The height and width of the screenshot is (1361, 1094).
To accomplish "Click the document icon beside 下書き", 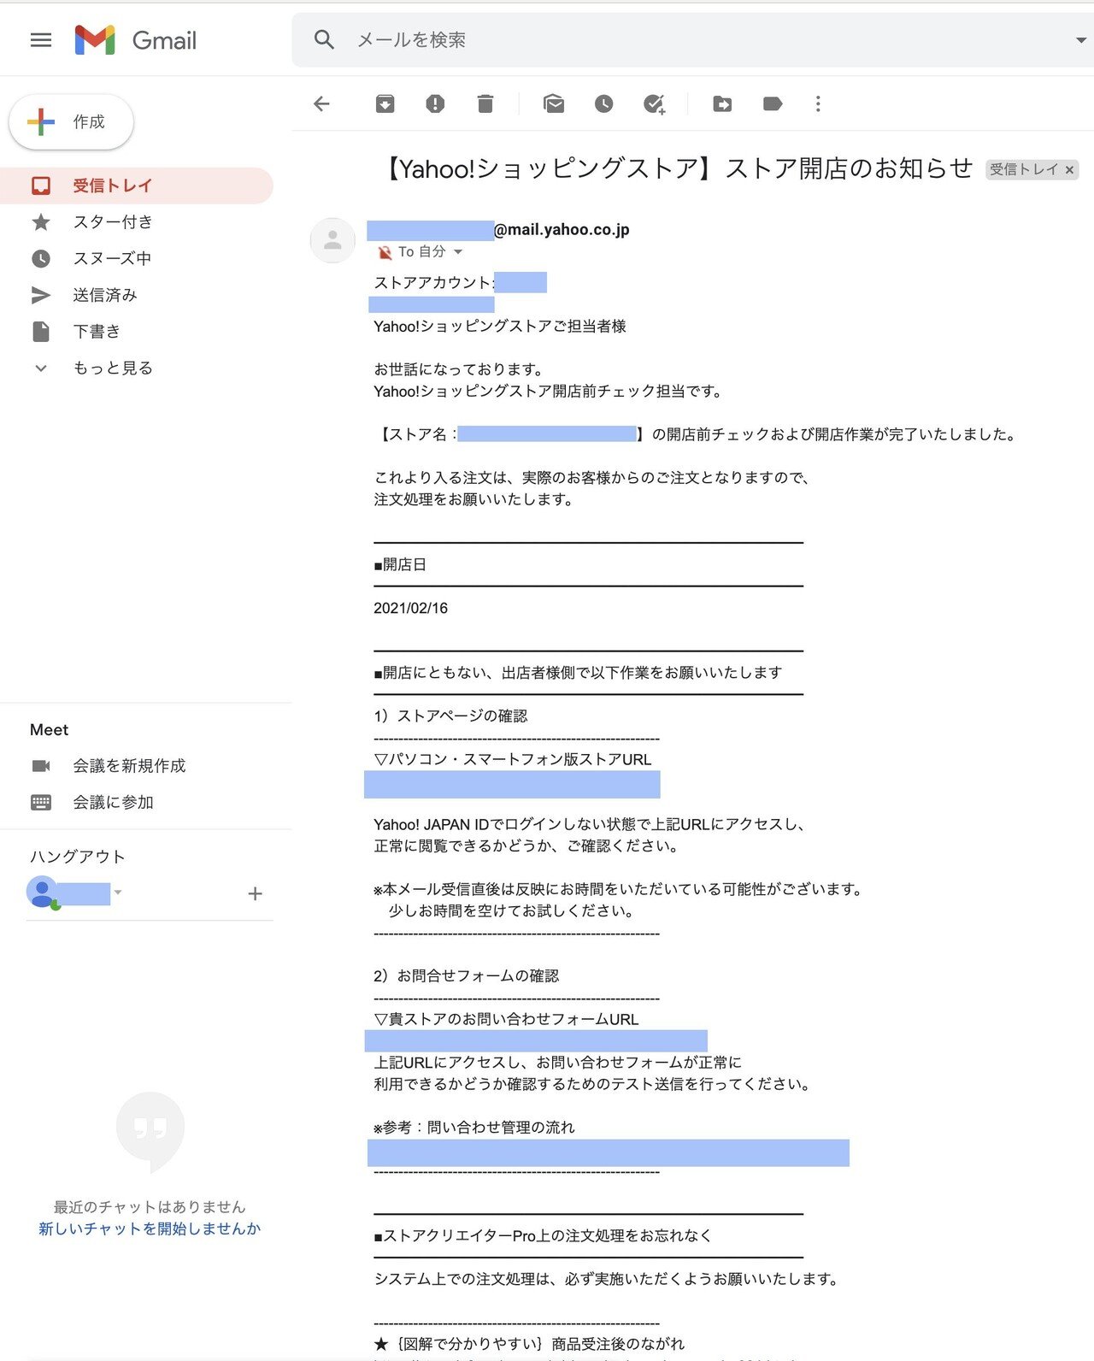I will pyautogui.click(x=41, y=331).
